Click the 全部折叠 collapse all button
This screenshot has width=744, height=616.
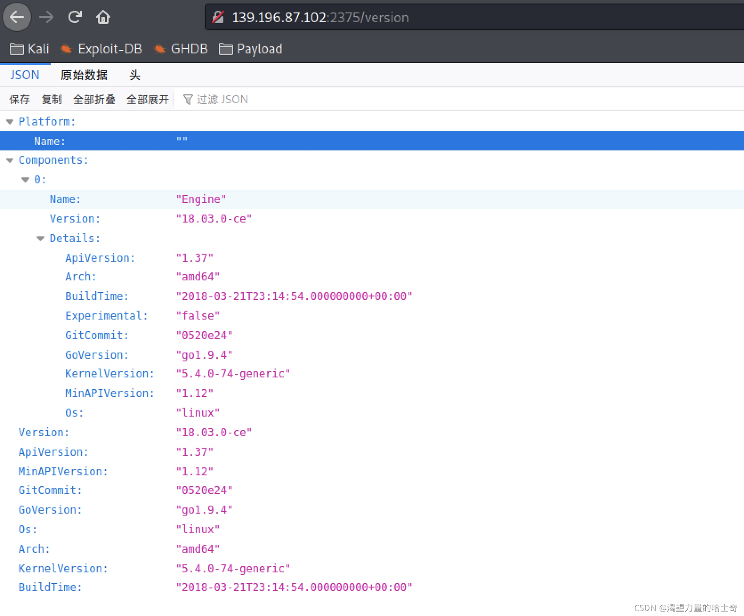[94, 99]
